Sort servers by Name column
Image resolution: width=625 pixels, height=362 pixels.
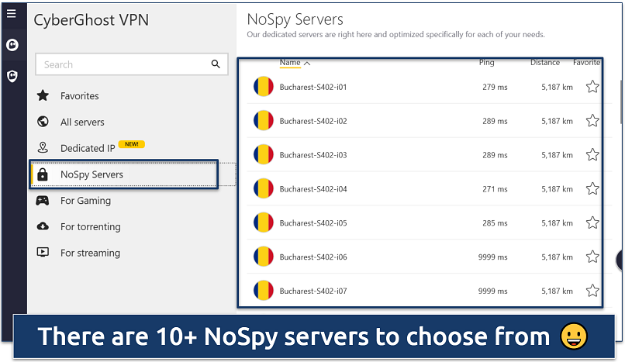tap(290, 63)
